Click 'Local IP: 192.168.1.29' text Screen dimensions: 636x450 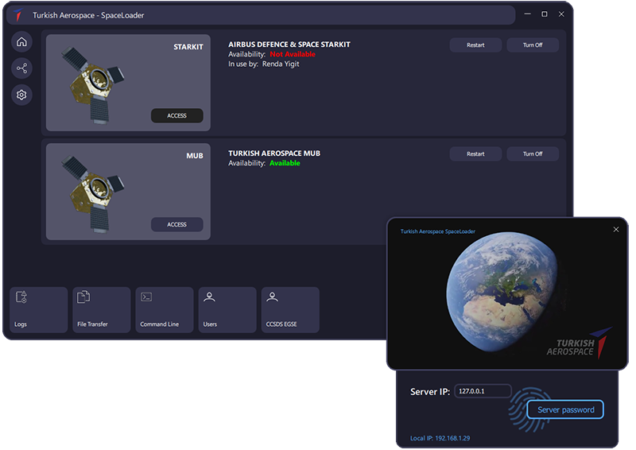coord(440,438)
